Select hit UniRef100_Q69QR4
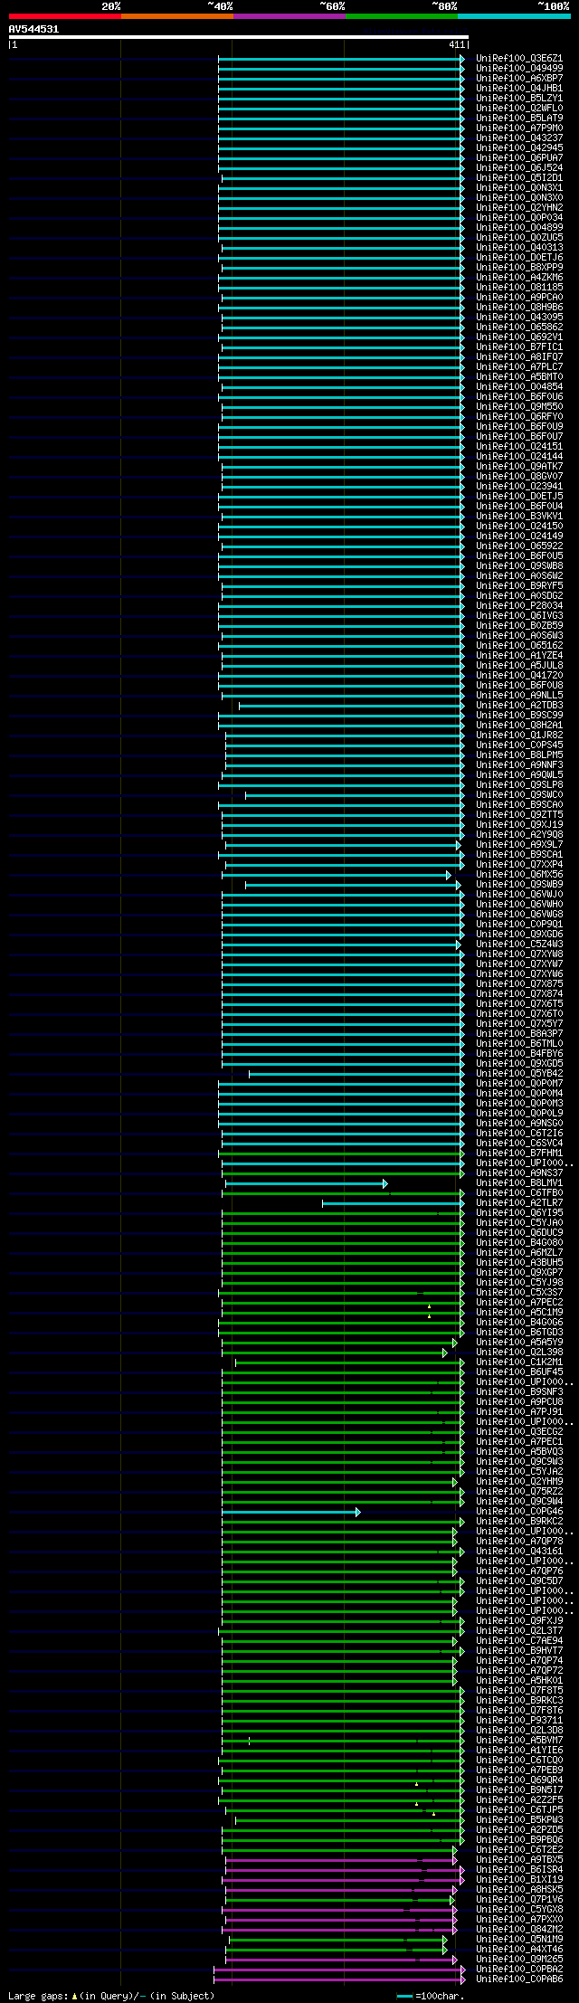The width and height of the screenshot is (579, 2003). coord(519,1780)
